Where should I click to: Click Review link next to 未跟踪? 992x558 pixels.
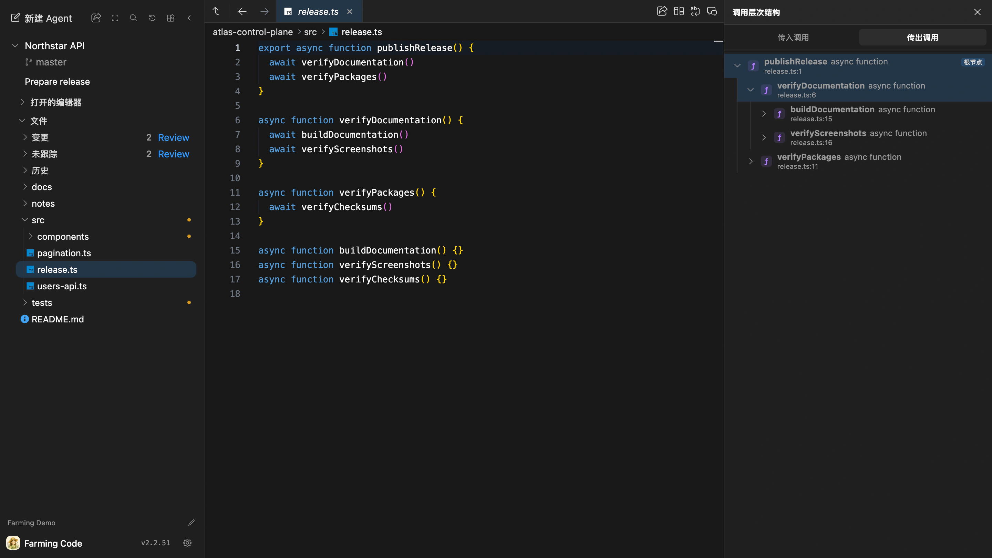coord(173,154)
